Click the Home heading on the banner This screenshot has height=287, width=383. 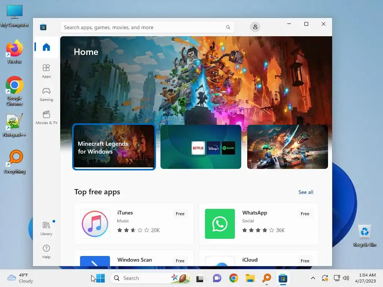pyautogui.click(x=86, y=52)
